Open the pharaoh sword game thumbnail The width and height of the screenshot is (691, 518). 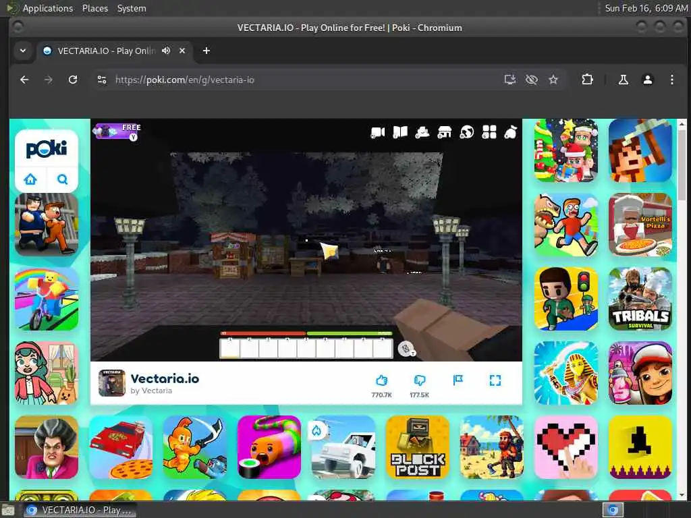pyautogui.click(x=566, y=373)
